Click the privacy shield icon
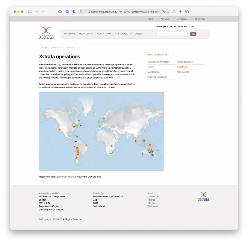Image resolution: width=248 pixels, height=243 pixels. (x=74, y=12)
